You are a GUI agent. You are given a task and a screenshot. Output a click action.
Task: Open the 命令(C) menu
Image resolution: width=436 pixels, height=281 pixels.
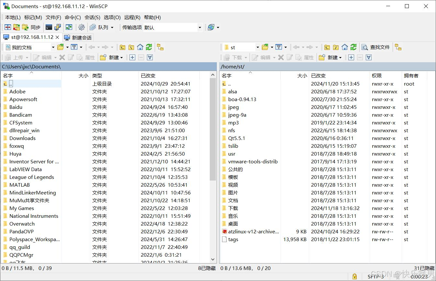73,18
